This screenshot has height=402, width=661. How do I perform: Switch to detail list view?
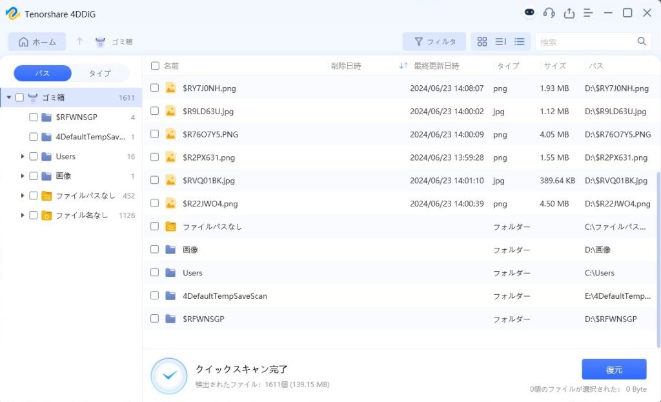pyautogui.click(x=519, y=42)
